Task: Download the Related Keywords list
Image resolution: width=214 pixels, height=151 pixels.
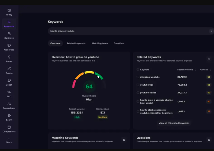Action: 209,59
